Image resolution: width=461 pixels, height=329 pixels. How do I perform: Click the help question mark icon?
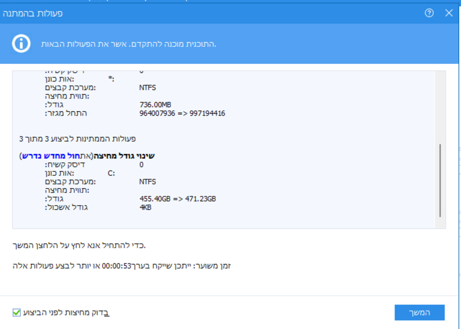tap(429, 13)
